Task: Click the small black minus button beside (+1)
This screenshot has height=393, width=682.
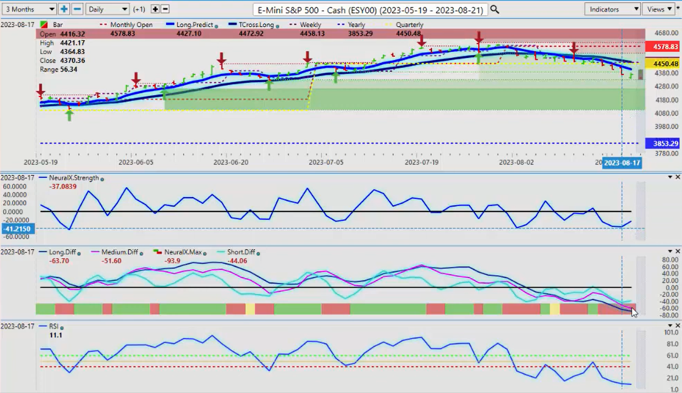Action: coord(165,9)
